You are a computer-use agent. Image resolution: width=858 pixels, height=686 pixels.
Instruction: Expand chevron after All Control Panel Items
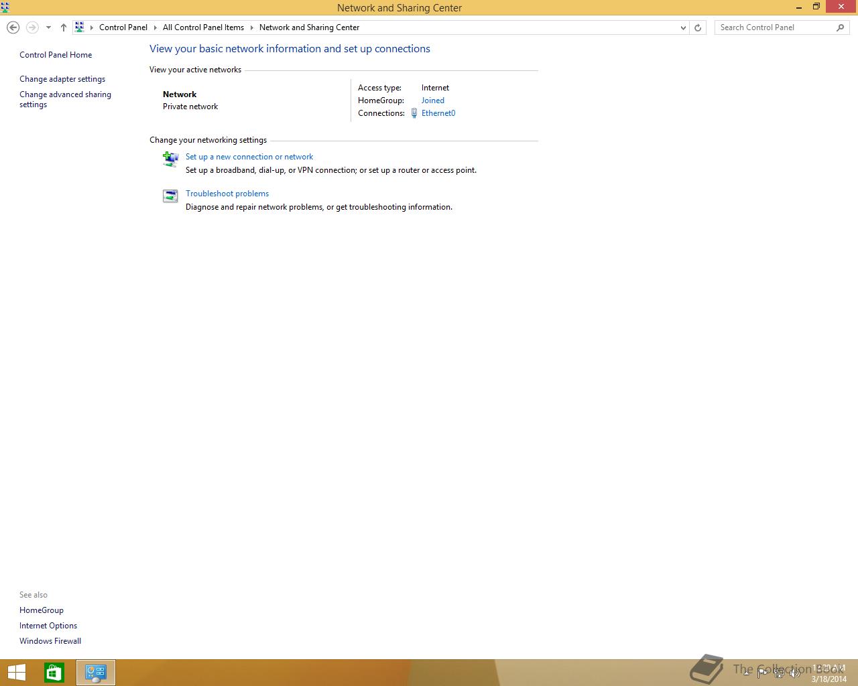click(252, 27)
